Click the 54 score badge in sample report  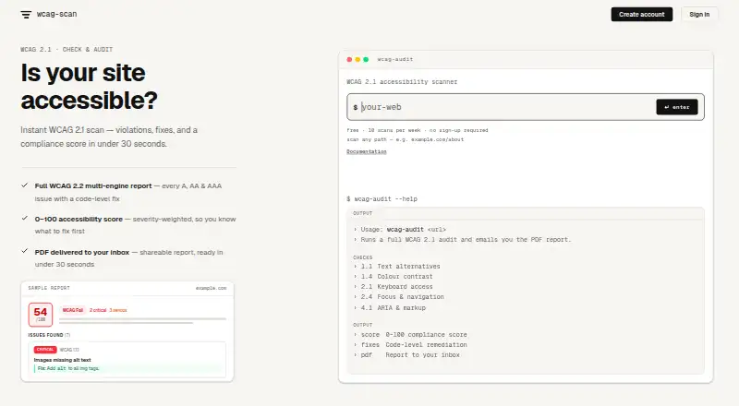tap(41, 315)
